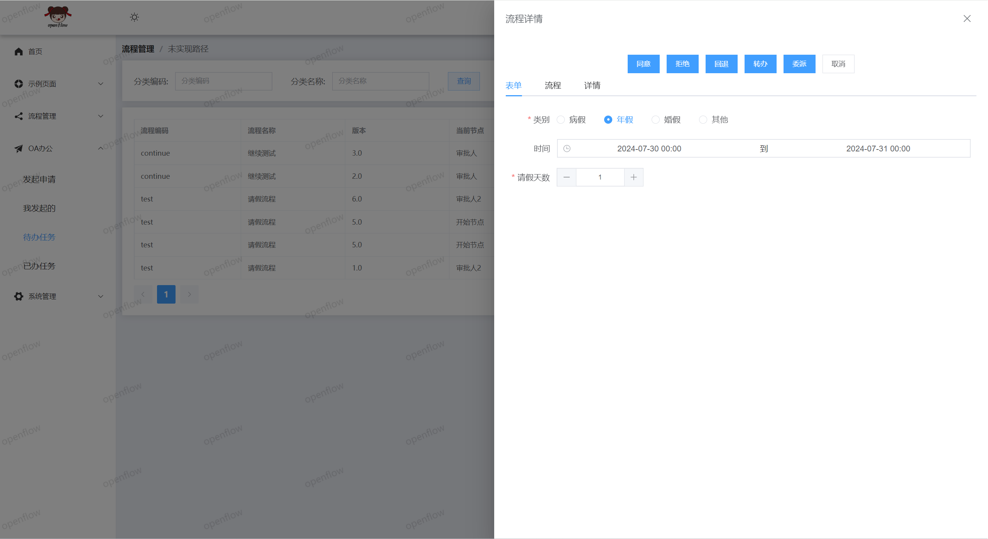Toggle the sun theme icon
This screenshot has height=539, width=988.
click(134, 17)
